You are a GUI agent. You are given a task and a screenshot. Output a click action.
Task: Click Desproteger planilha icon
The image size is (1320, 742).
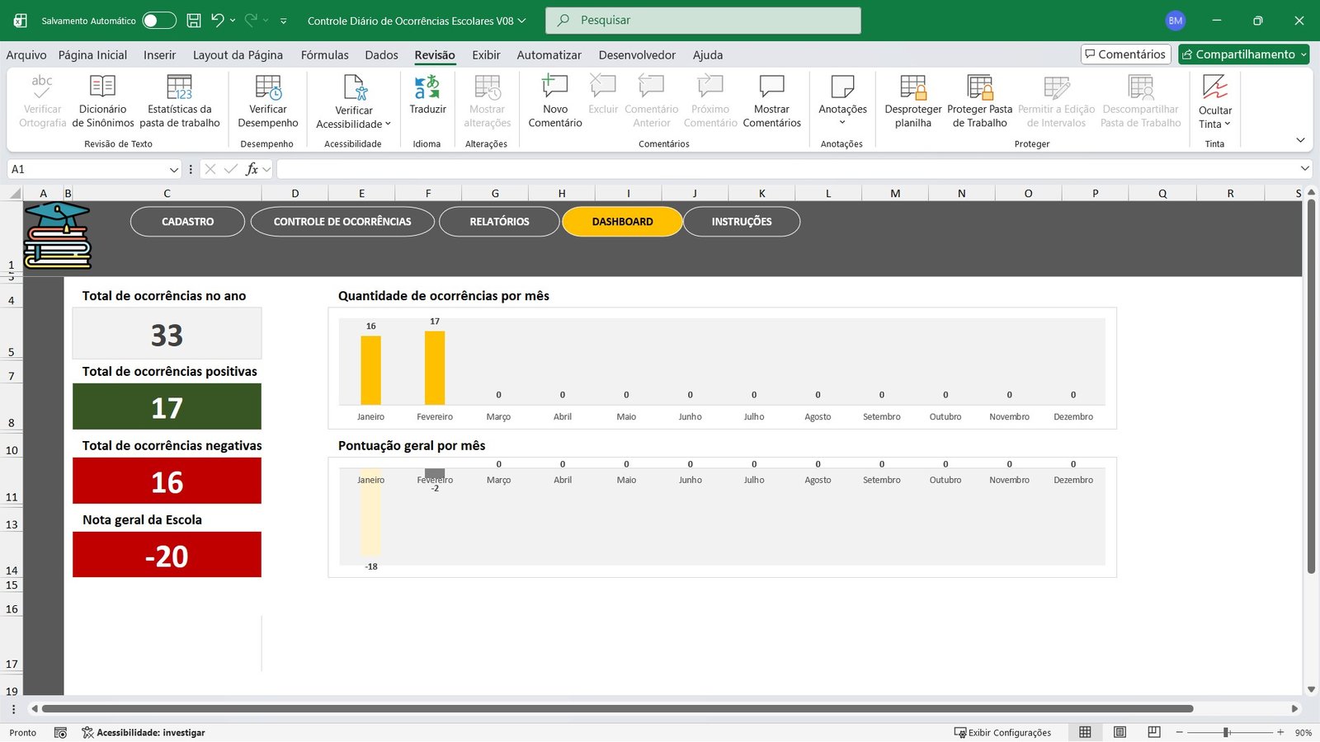coord(912,101)
